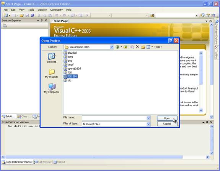Click the Save toolbar icon
Screen dimensions: 220x171
click(x=27, y=15)
